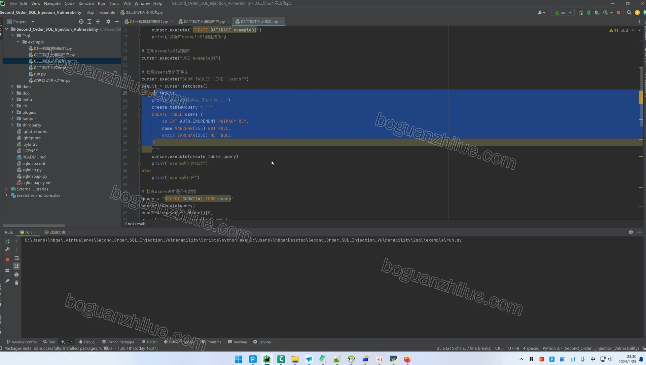Collapse all in Project tree toolbar
The image size is (646, 365).
(98, 22)
